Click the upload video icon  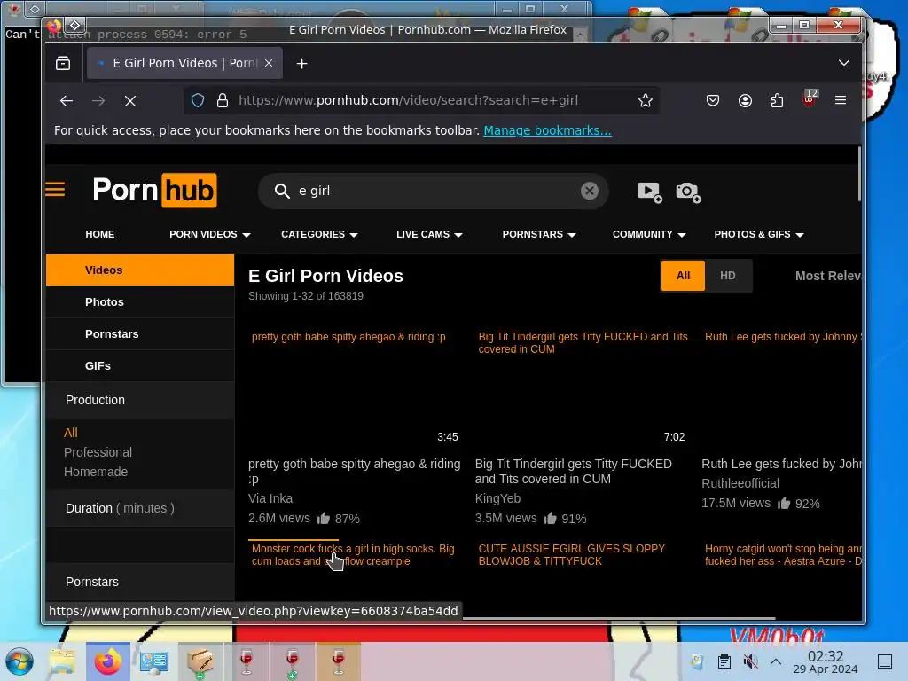(649, 192)
